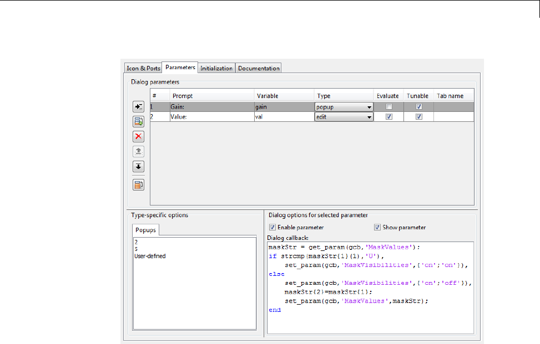Switch to the Icon & Ports tab
Viewport: 540px width, 344px height.
143,68
